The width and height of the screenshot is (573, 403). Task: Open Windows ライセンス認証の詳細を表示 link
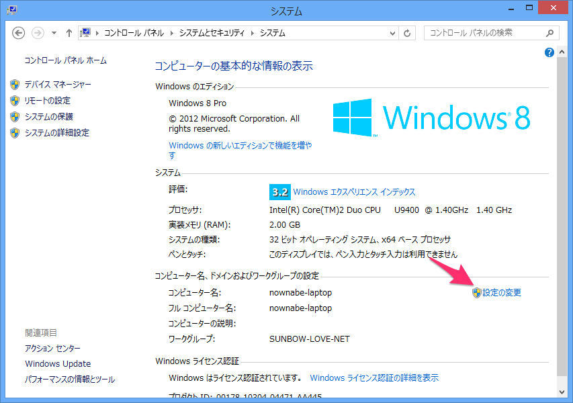pos(374,377)
